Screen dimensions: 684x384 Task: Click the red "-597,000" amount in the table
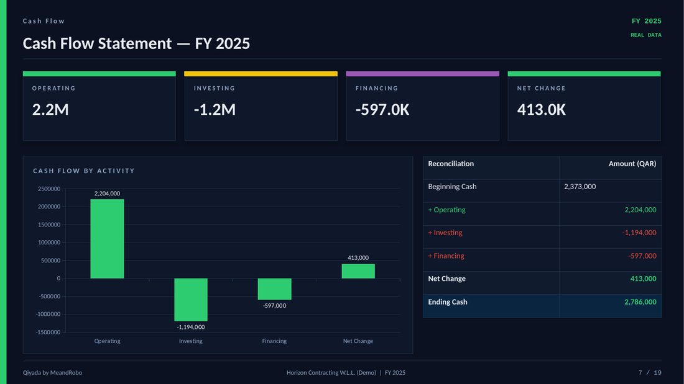pyautogui.click(x=642, y=256)
